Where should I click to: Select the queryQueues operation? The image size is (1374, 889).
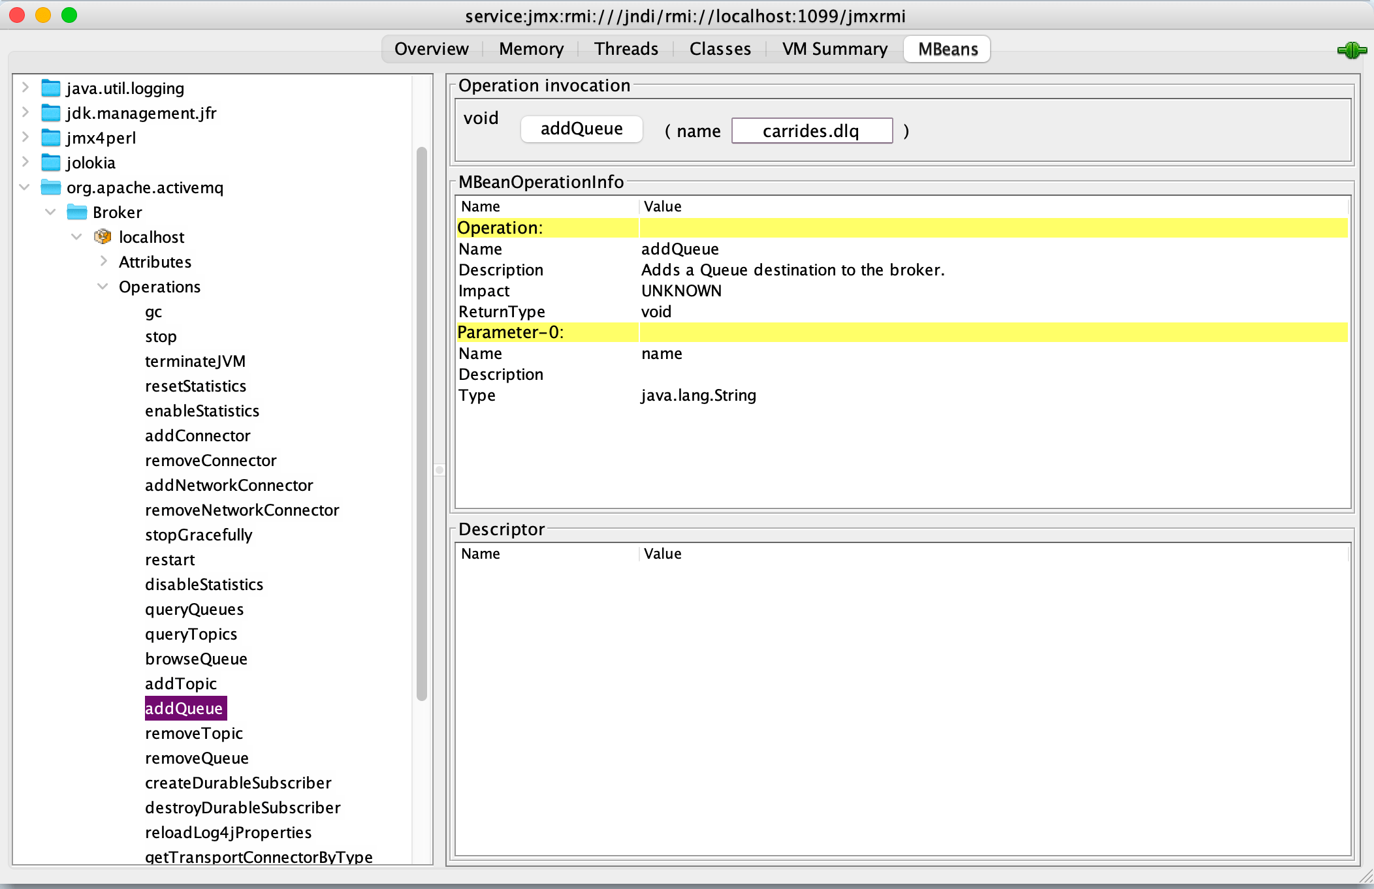click(x=194, y=609)
